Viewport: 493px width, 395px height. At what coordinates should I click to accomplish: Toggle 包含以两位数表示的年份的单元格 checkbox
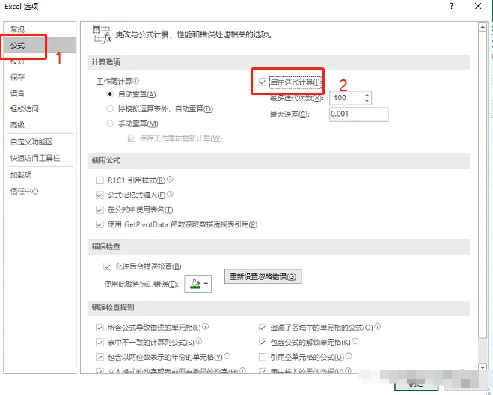click(99, 357)
